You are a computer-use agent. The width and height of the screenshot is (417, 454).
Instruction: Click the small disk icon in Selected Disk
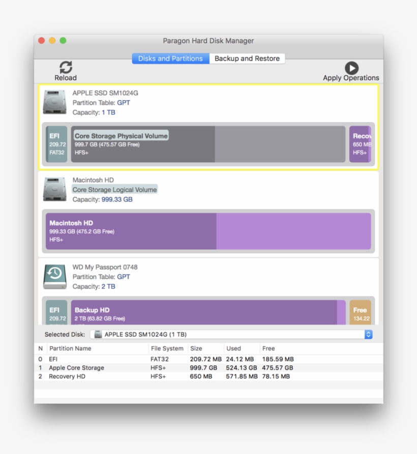[x=98, y=335]
